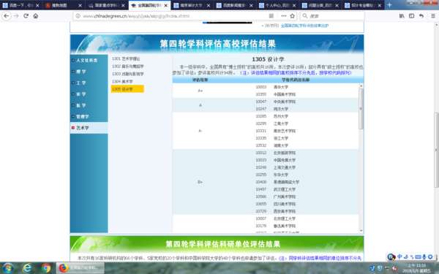This screenshot has height=274, width=439.
Task: Select 人文社科类 category in sidebar
Action: pyautogui.click(x=87, y=60)
